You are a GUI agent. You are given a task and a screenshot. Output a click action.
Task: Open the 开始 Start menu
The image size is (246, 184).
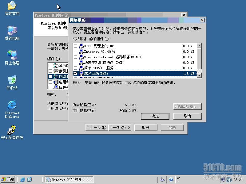point(8,179)
